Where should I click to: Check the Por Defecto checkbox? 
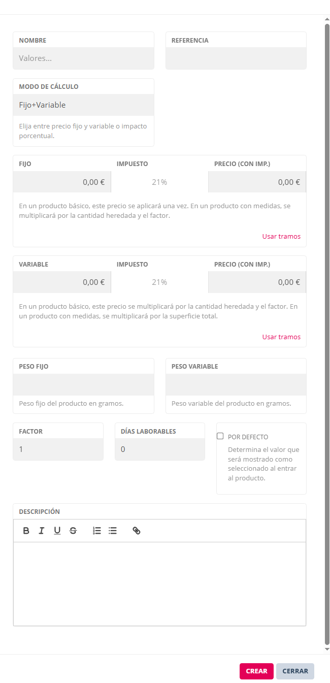[220, 436]
